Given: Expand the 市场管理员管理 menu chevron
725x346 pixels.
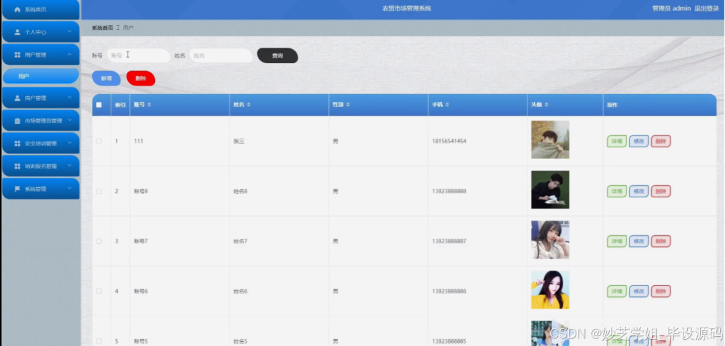Looking at the screenshot, I should (70, 120).
